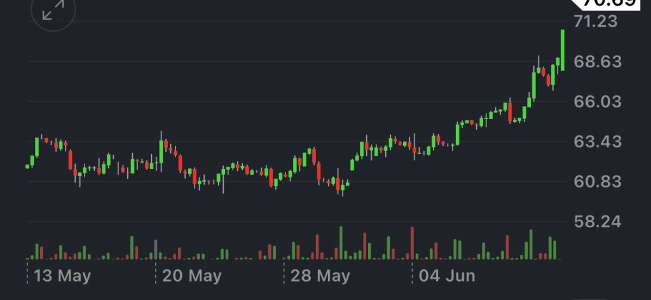
Task: Click the last volume bar at far right
Action: coord(555,250)
